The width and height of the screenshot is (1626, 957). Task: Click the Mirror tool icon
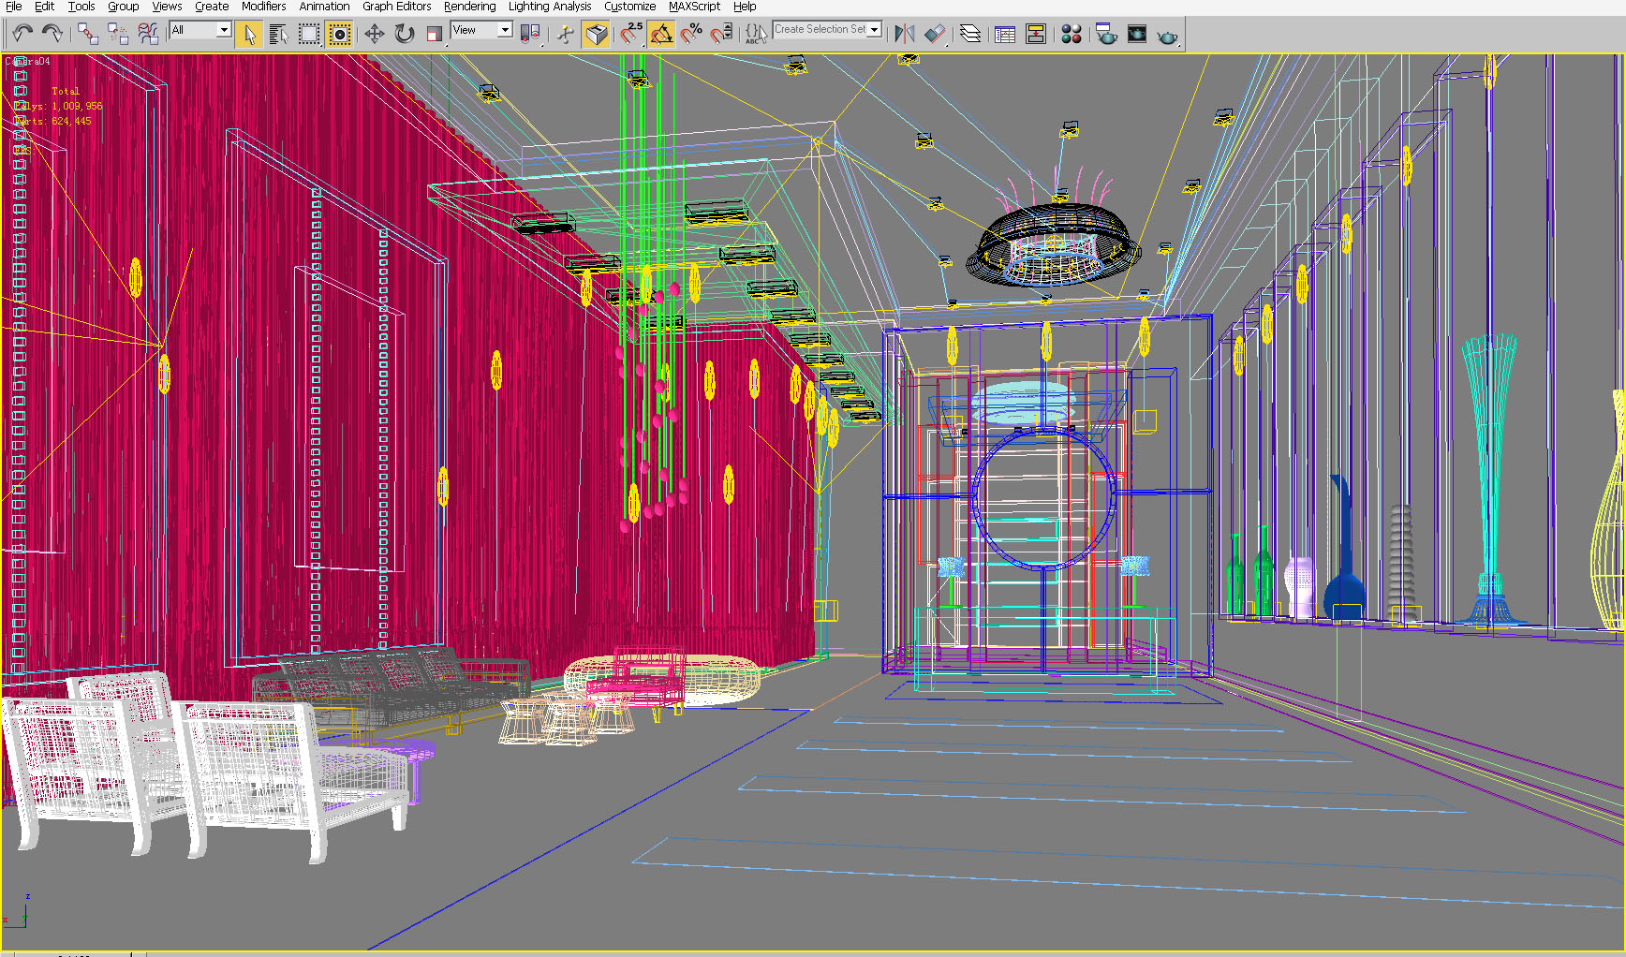point(904,35)
